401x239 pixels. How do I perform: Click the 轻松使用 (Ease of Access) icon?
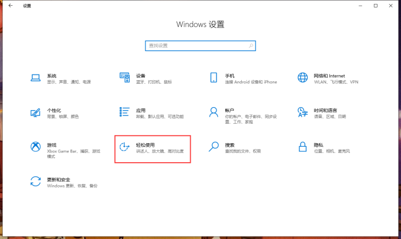[124, 147]
